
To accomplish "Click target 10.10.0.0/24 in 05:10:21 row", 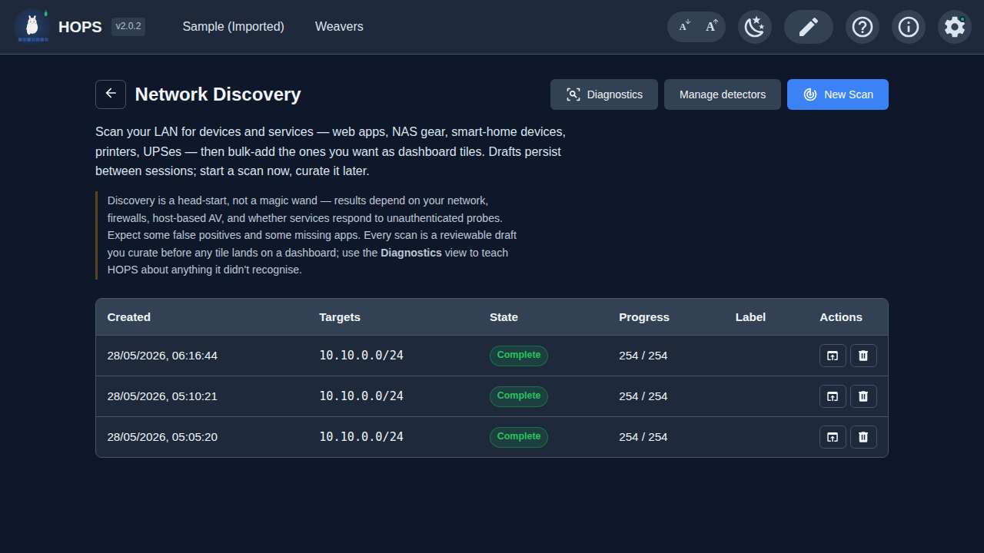I will (361, 396).
